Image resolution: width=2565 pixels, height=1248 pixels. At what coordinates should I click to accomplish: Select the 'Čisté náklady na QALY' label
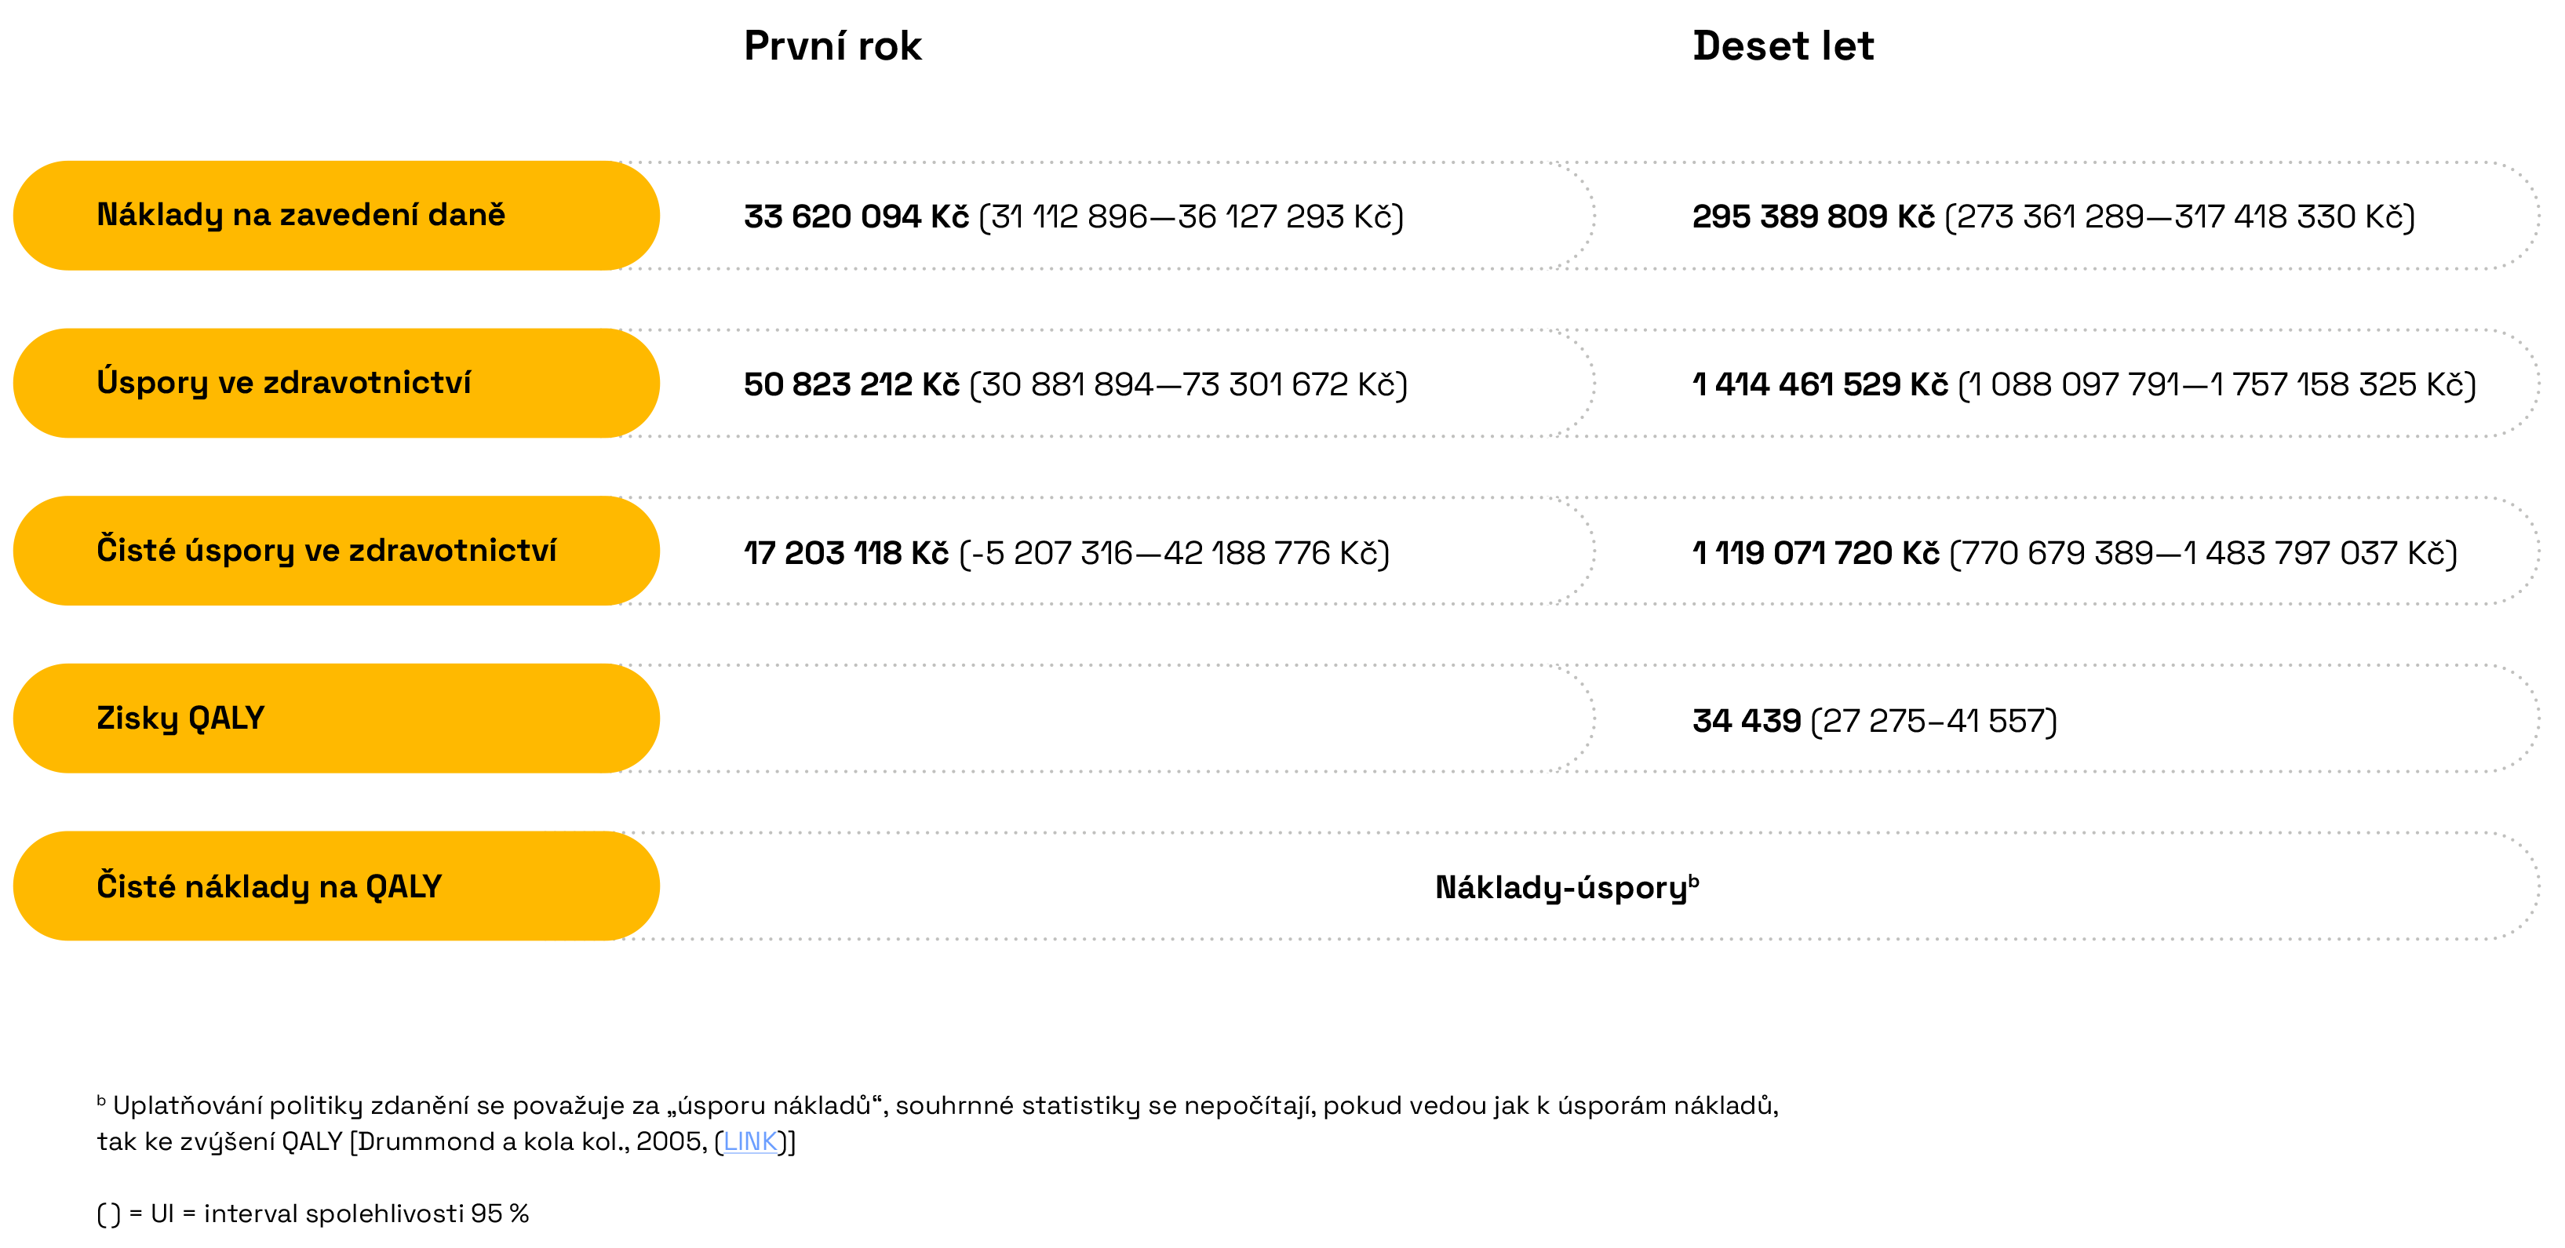(269, 886)
